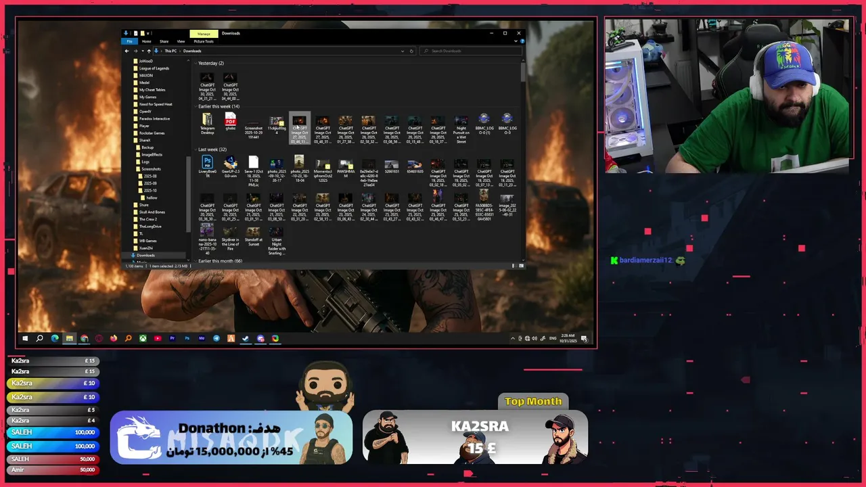Screen dimensions: 866x487
Task: Select the Screenshot 2025-10-29 file
Action: (253, 127)
